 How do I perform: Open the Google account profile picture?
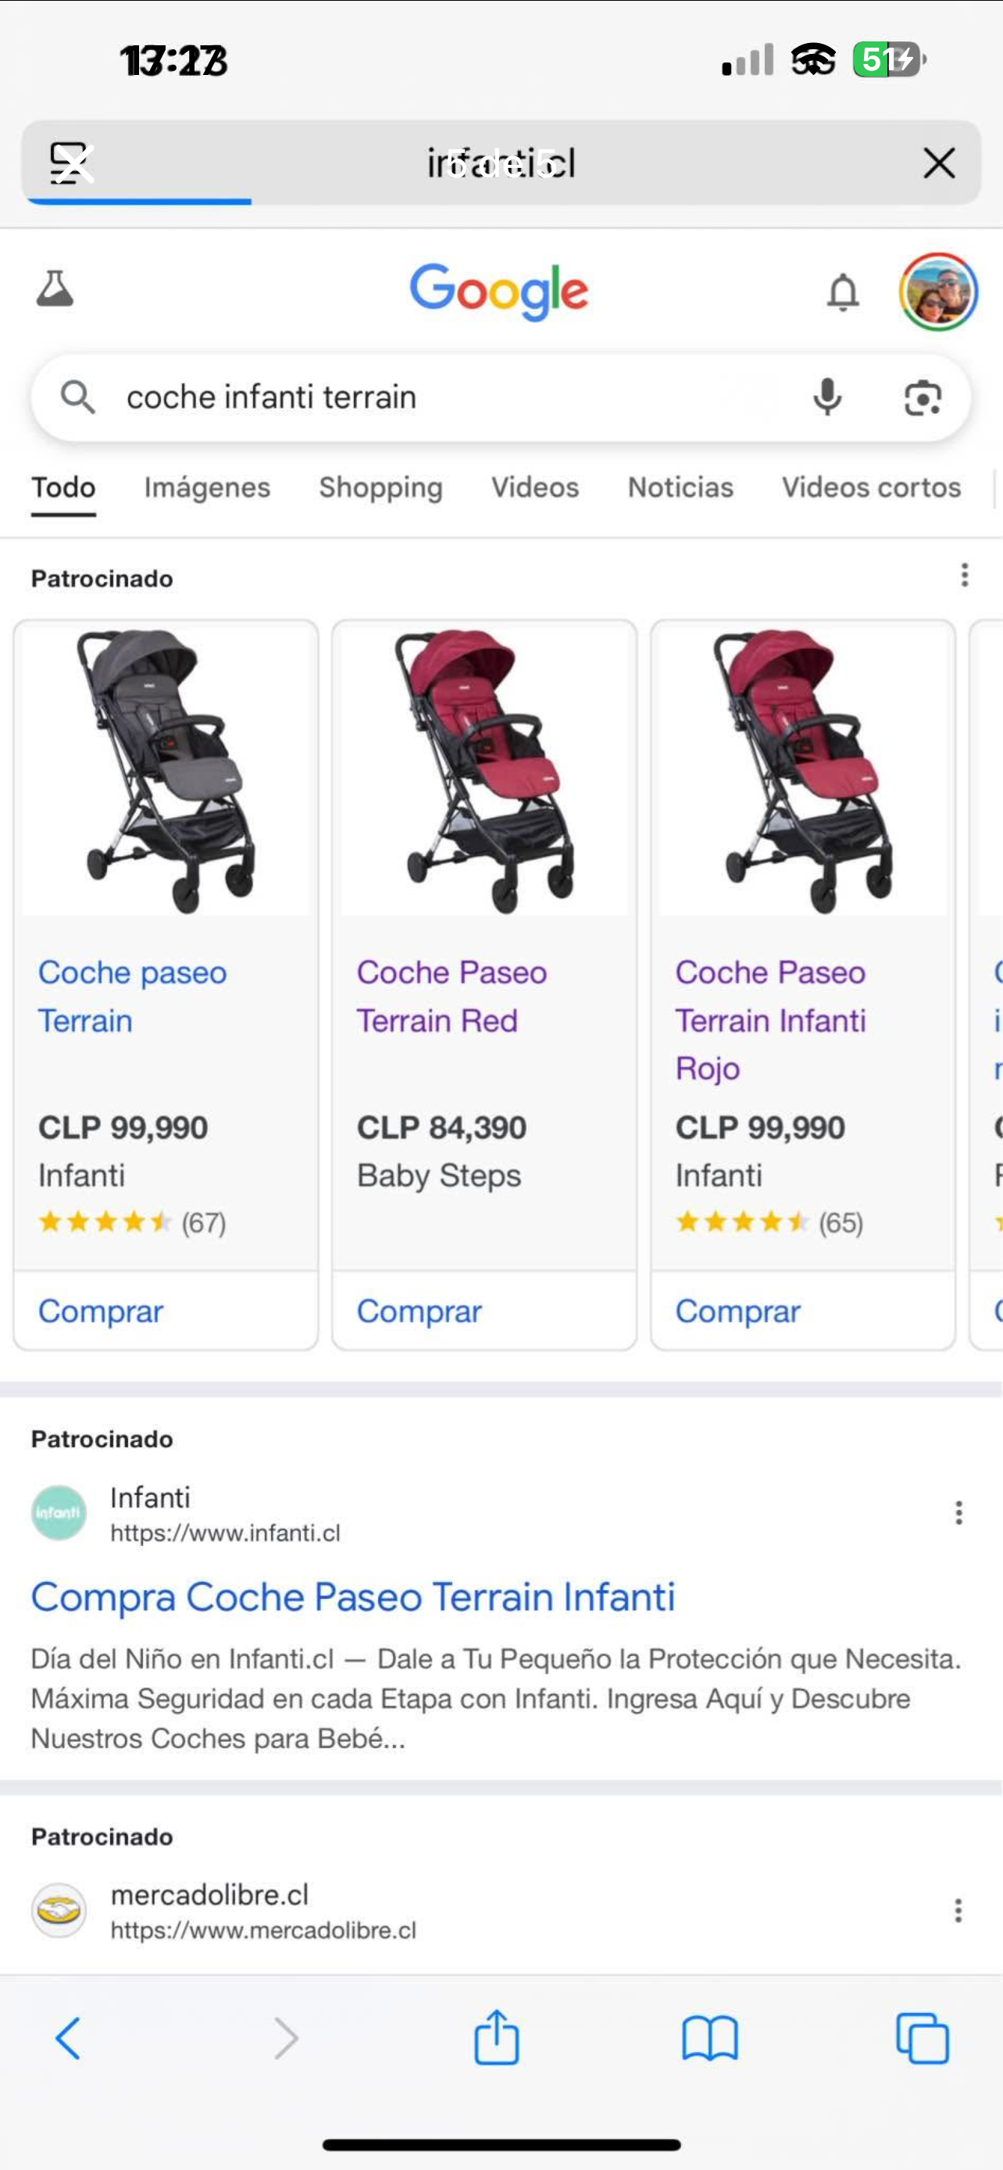click(938, 291)
